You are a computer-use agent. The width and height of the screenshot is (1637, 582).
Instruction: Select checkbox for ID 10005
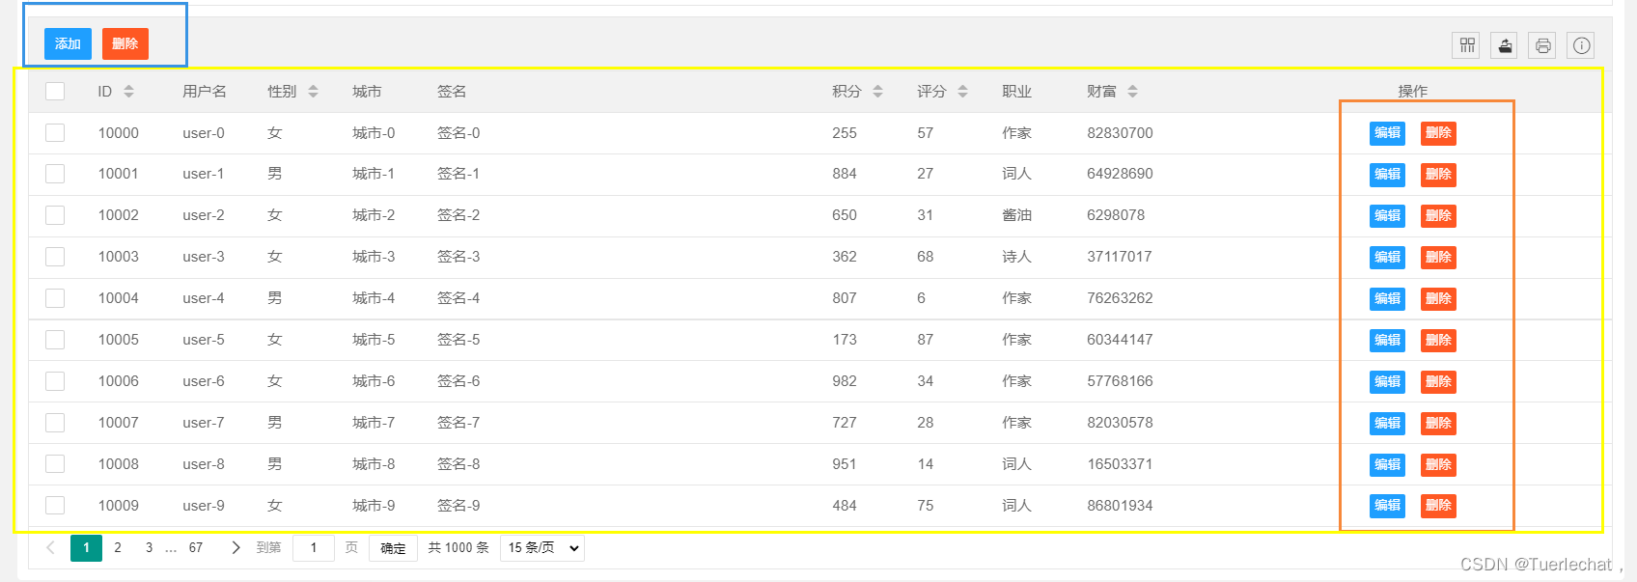click(x=55, y=340)
